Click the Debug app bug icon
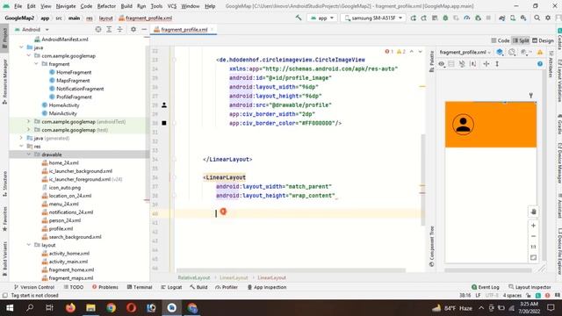 point(445,18)
